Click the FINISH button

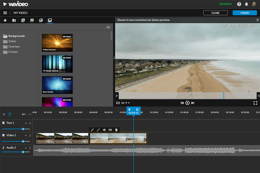point(245,13)
